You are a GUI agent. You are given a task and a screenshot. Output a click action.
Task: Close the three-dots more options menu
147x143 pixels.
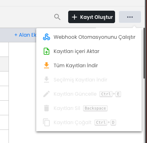(x=130, y=17)
